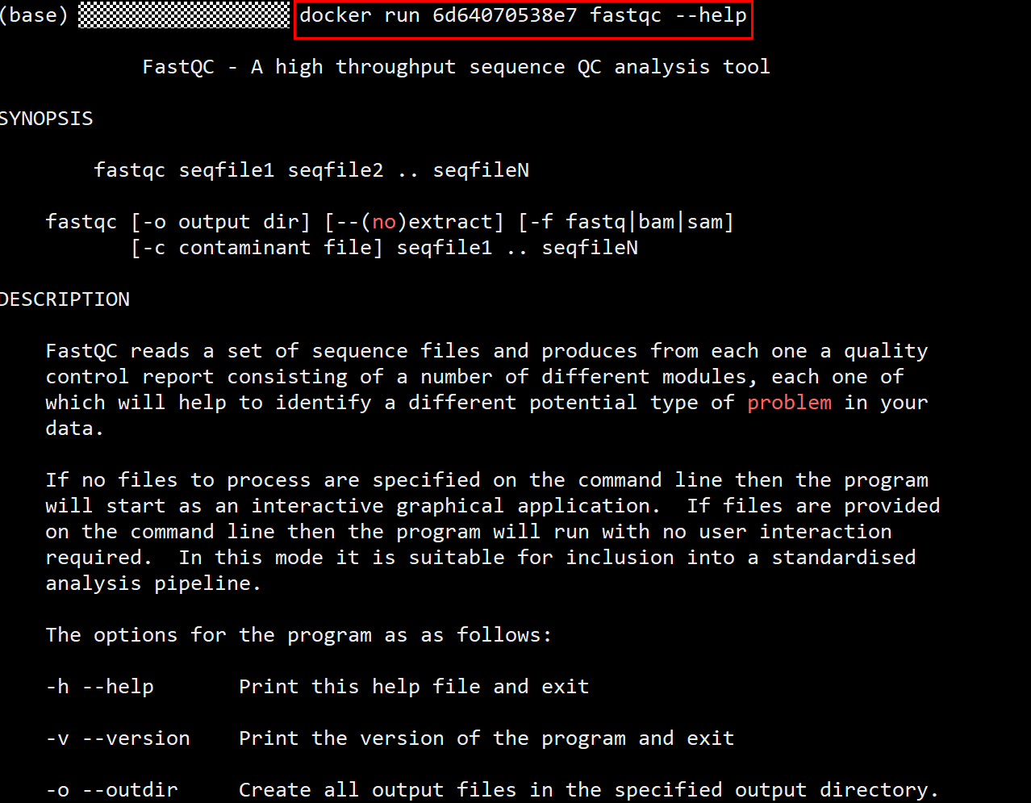Click 'fastqc seqfile1 seqfile2 .. seqfileN' line
Image resolution: width=1031 pixels, height=803 pixels.
pos(311,170)
